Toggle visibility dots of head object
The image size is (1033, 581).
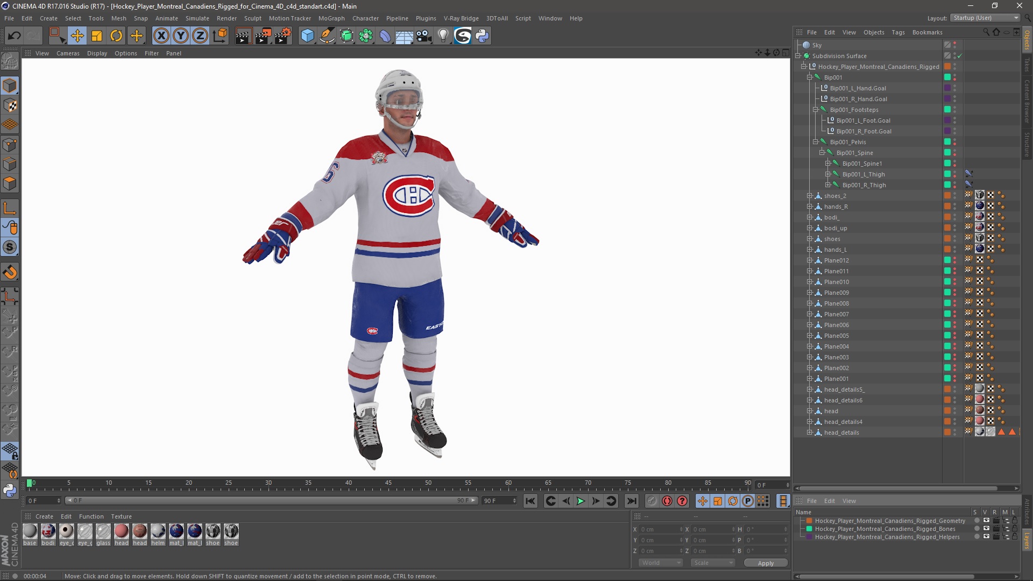[x=955, y=411]
